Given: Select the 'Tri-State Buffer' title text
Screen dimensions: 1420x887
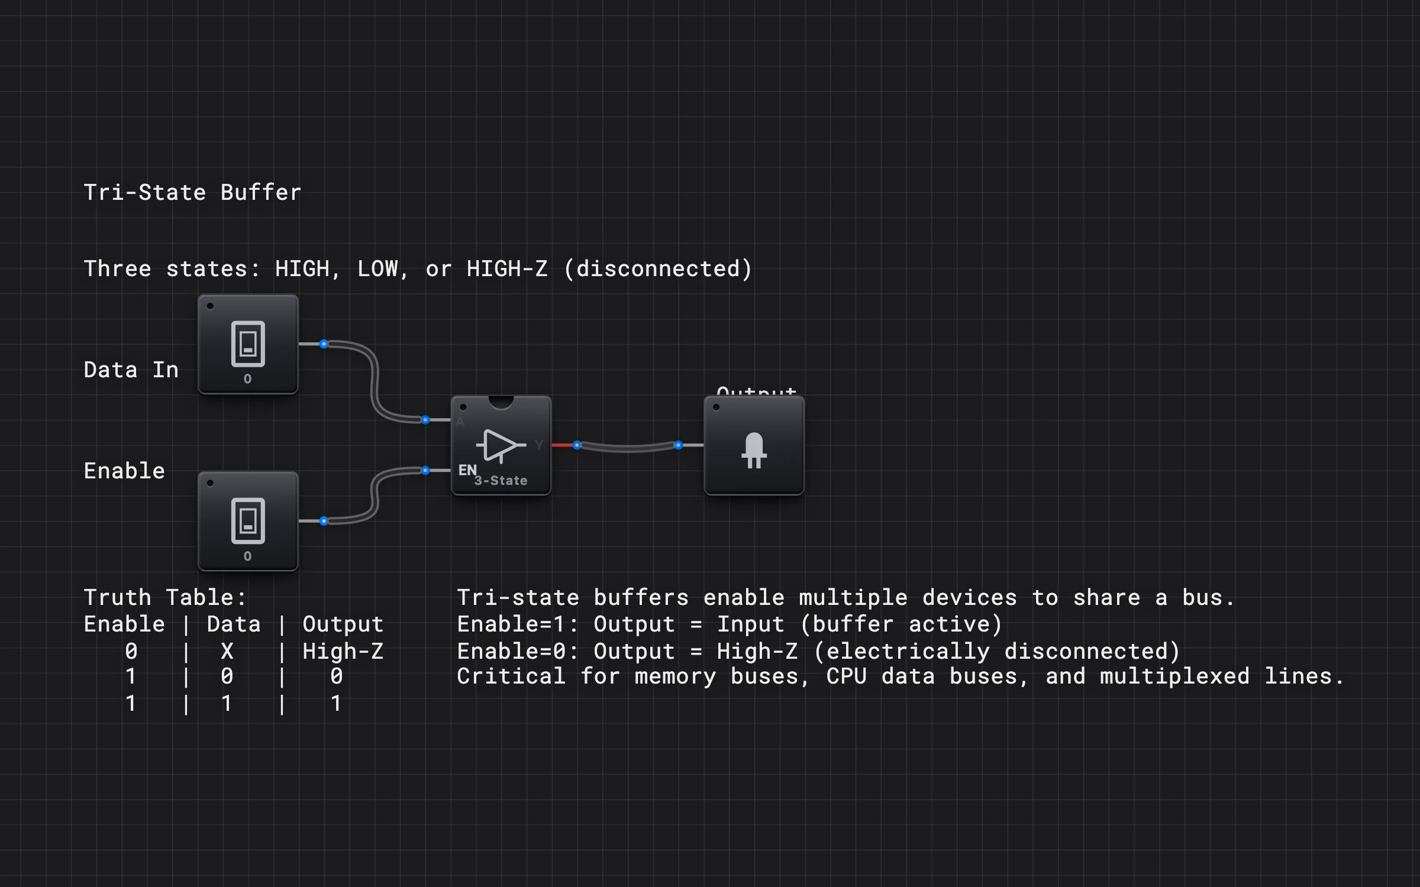Looking at the screenshot, I should pyautogui.click(x=192, y=193).
